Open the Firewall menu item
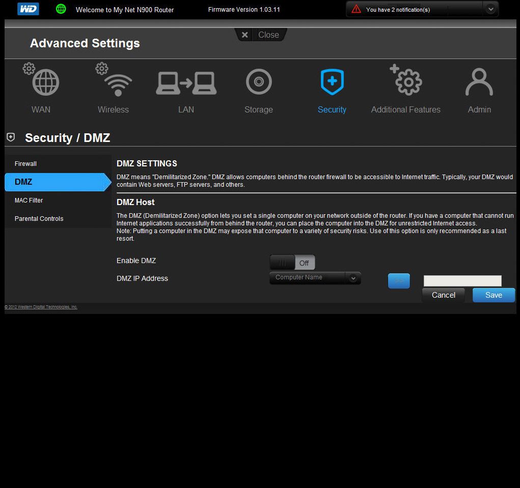 coord(26,164)
